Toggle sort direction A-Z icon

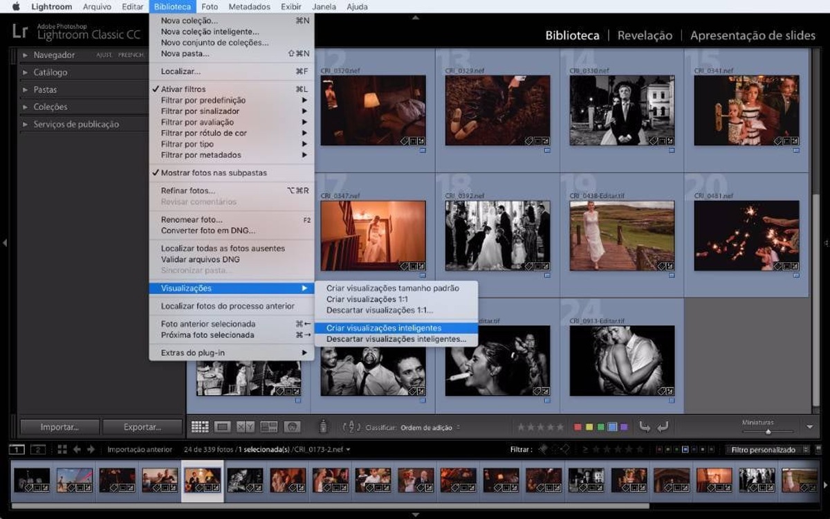pyautogui.click(x=353, y=427)
